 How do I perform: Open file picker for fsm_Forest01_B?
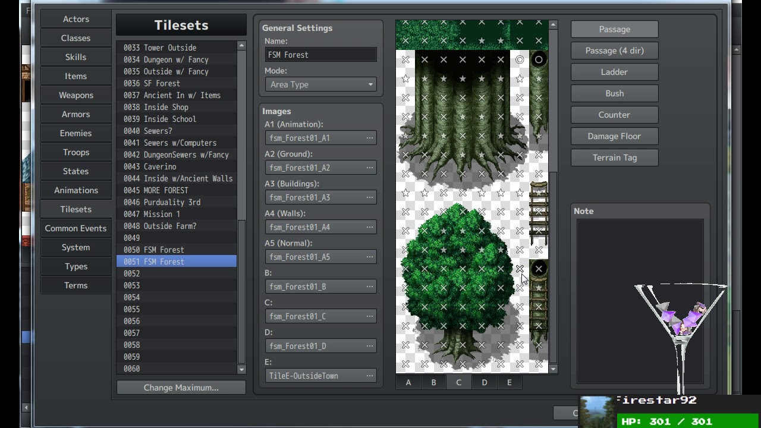click(x=369, y=287)
